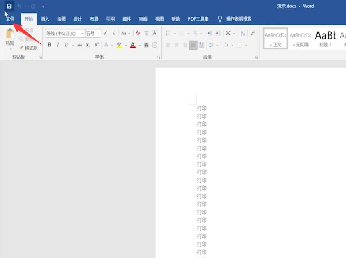The height and width of the screenshot is (258, 346).
Task: Select the 无间隔 style thumbnail
Action: (x=300, y=39)
